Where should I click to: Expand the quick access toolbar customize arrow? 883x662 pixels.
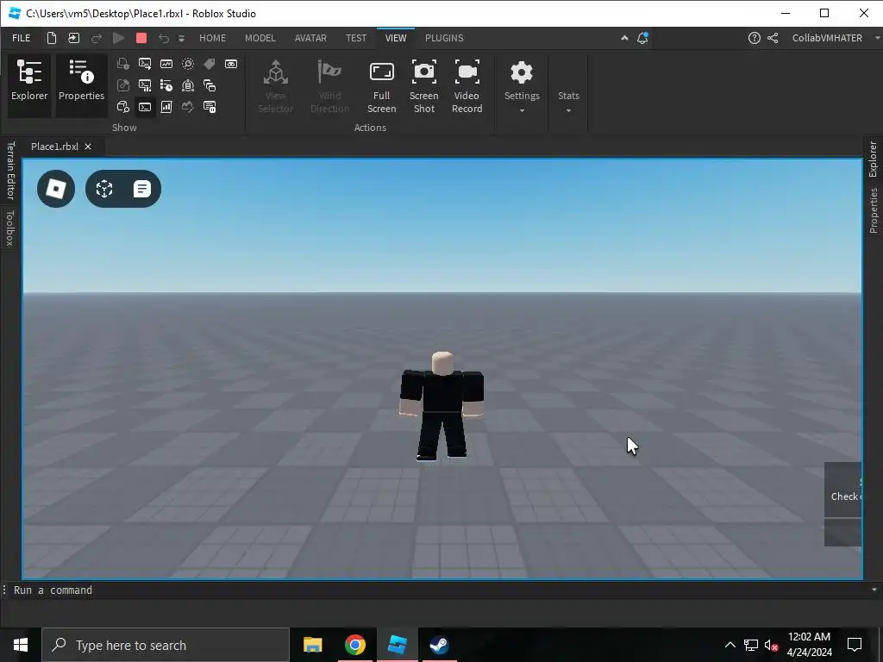click(x=181, y=38)
